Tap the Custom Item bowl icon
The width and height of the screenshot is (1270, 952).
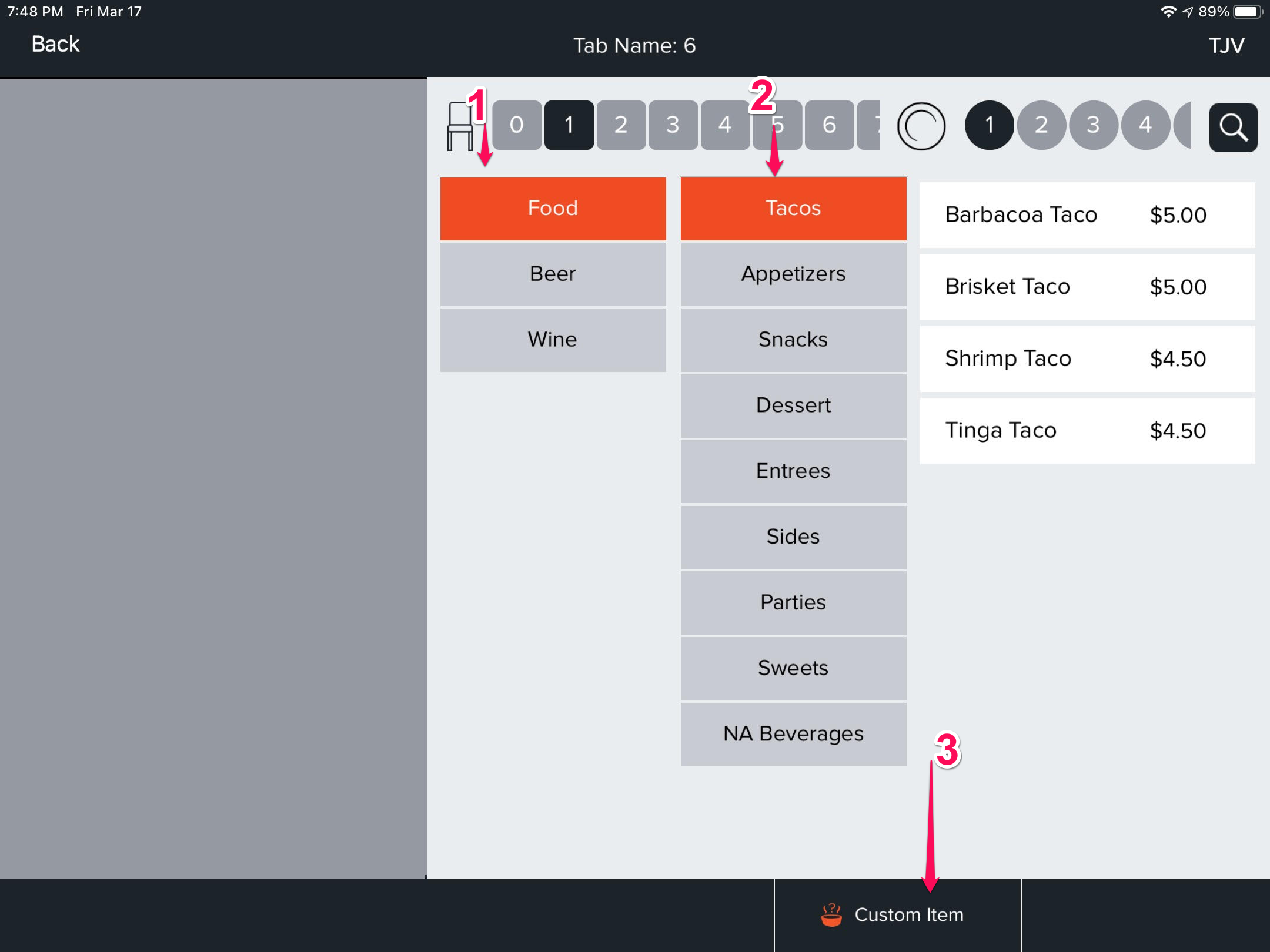(831, 914)
